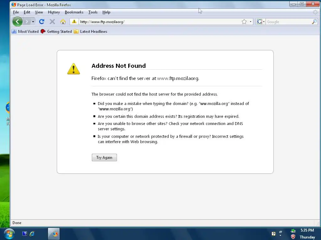Click the Windows Start orb
The height and width of the screenshot is (240, 321).
click(x=9, y=234)
